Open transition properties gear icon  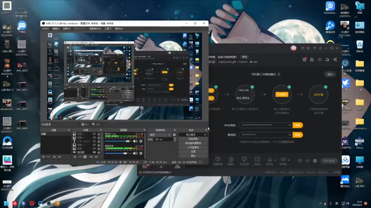click(174, 135)
